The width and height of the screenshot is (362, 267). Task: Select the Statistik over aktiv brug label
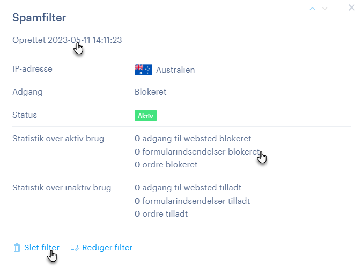point(58,139)
